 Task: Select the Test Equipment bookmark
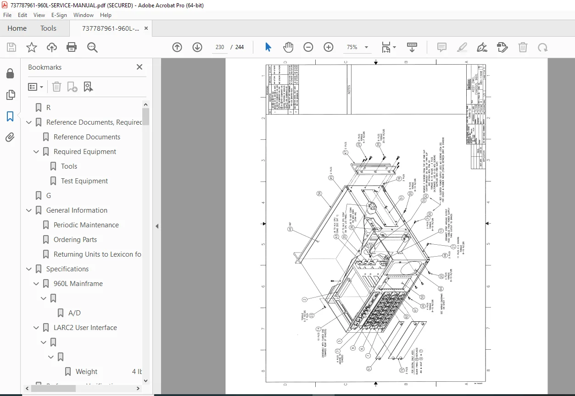pos(84,181)
